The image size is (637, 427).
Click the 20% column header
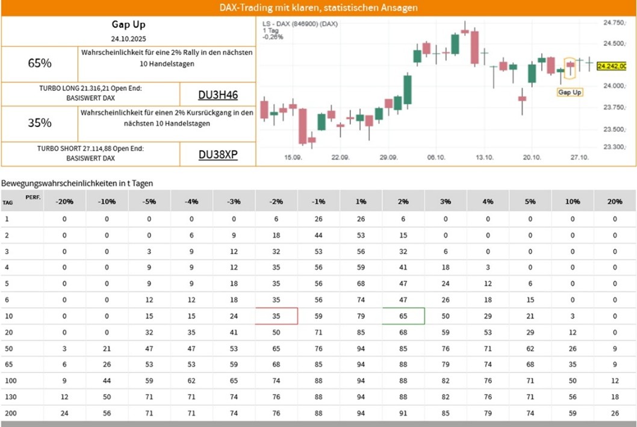point(614,202)
